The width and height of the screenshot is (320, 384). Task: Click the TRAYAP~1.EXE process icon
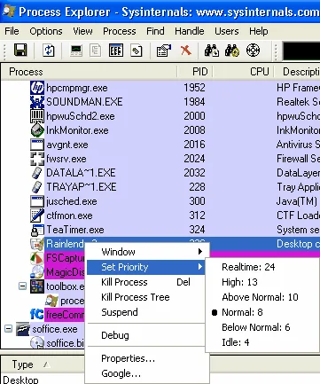tap(37, 187)
